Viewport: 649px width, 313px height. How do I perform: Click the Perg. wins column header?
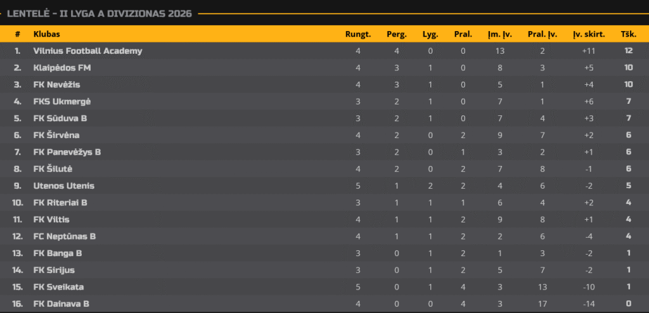397,34
